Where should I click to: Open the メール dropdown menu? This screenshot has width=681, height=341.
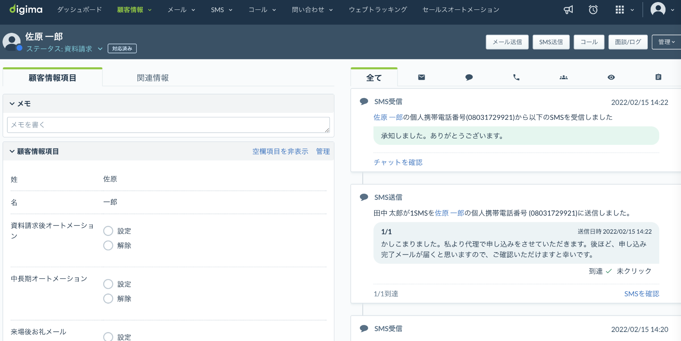click(181, 9)
